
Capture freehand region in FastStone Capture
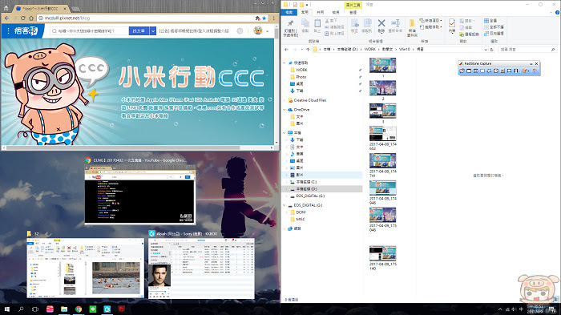tap(489, 71)
